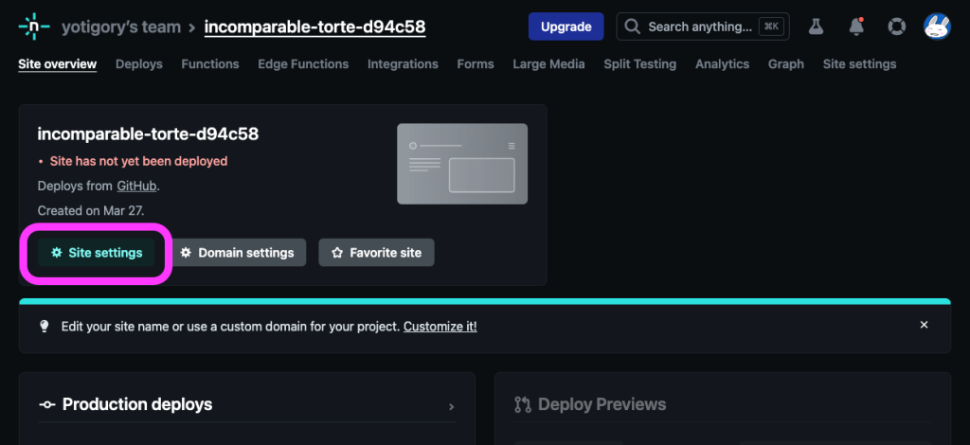Expand Production deploys chevron arrow

click(x=452, y=407)
